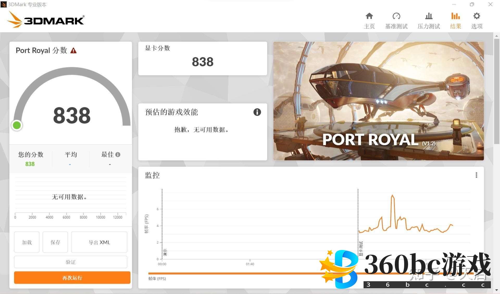
Task: Click the 加载 (Load) button
Action: [27, 242]
